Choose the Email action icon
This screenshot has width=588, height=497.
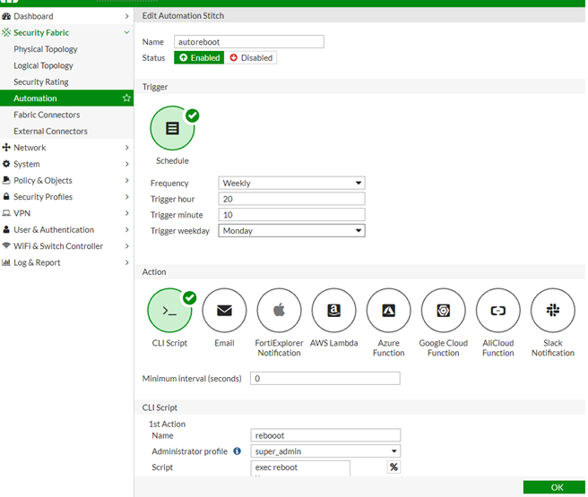point(224,311)
